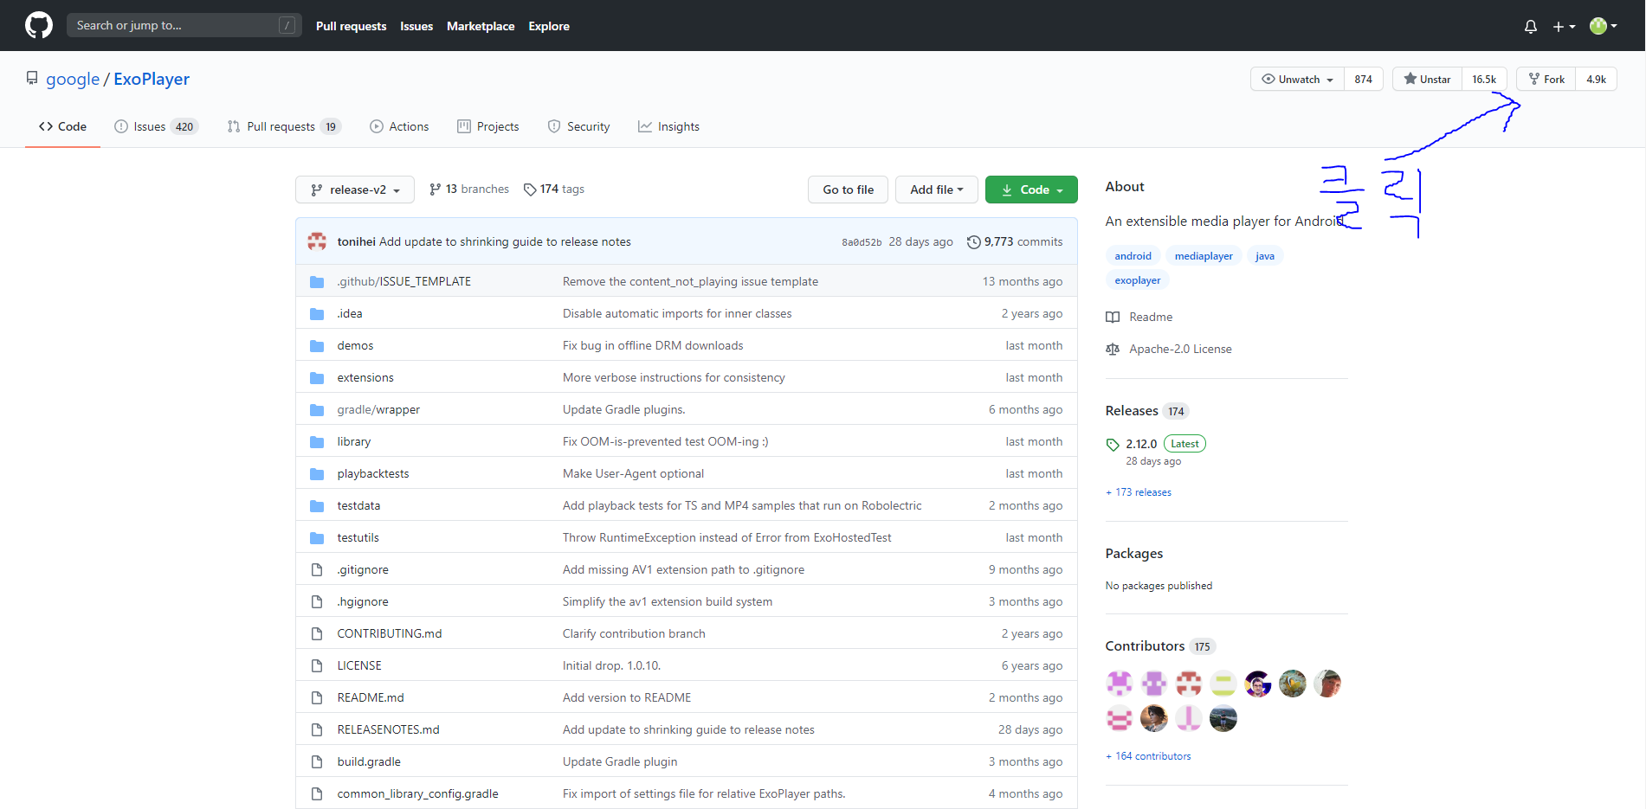
Task: Click the LICENSE file icon
Action: [317, 666]
